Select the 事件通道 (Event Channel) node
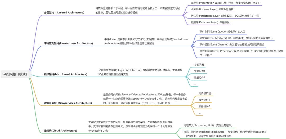The image size is (286, 139). (x=232, y=44)
